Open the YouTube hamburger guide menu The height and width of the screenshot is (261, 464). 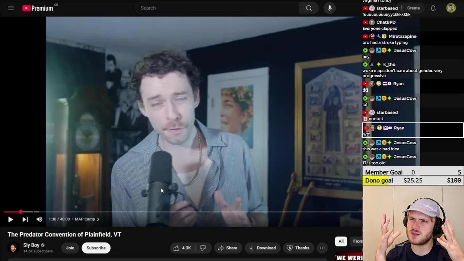11,8
